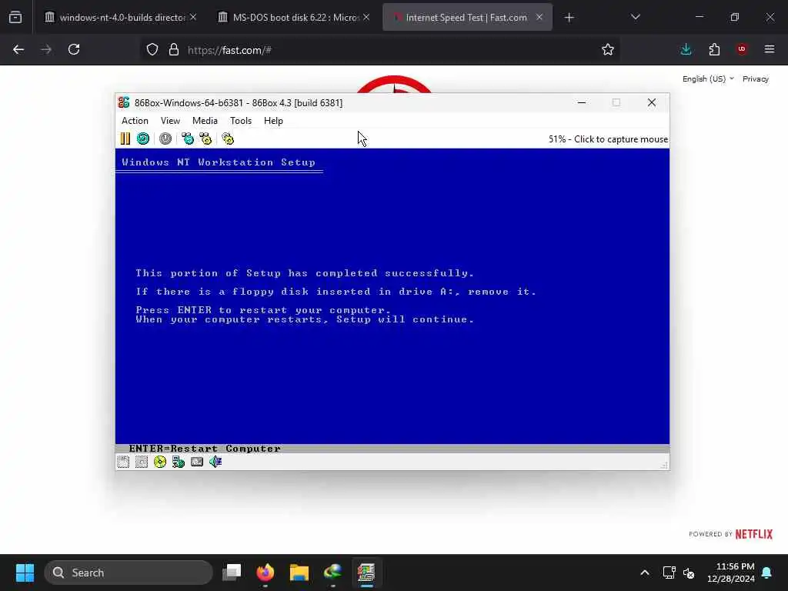Open notifications bell icon
This screenshot has height=591, width=788.
[767, 573]
